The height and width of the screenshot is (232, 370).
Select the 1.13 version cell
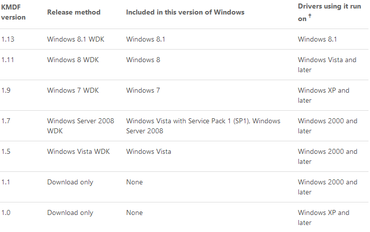click(x=8, y=39)
